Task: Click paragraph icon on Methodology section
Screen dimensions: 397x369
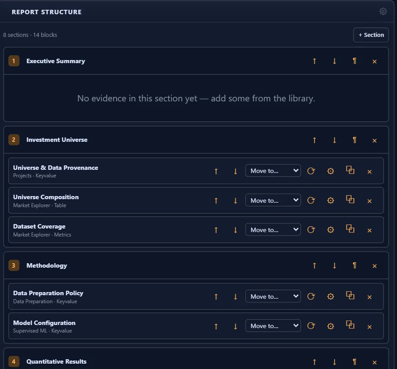Action: pos(354,265)
